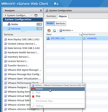Select VMware Performance Charts service
This screenshot has width=108, height=112.
pos(23,83)
